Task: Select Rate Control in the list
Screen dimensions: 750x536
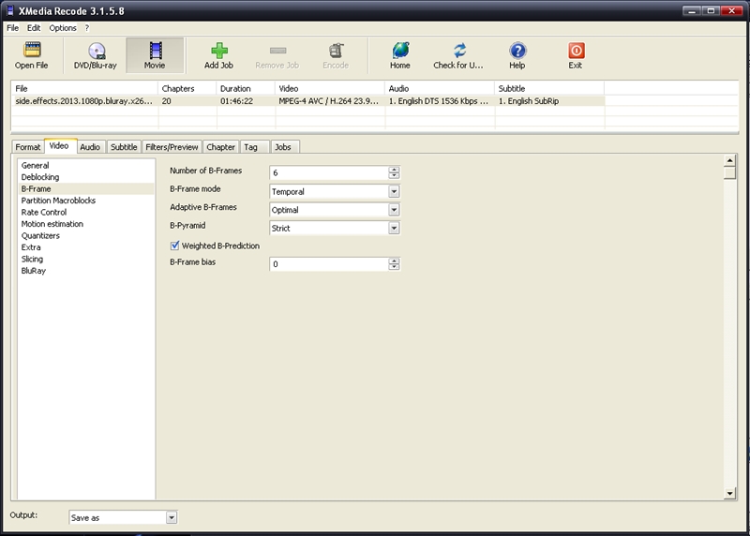Action: point(44,213)
